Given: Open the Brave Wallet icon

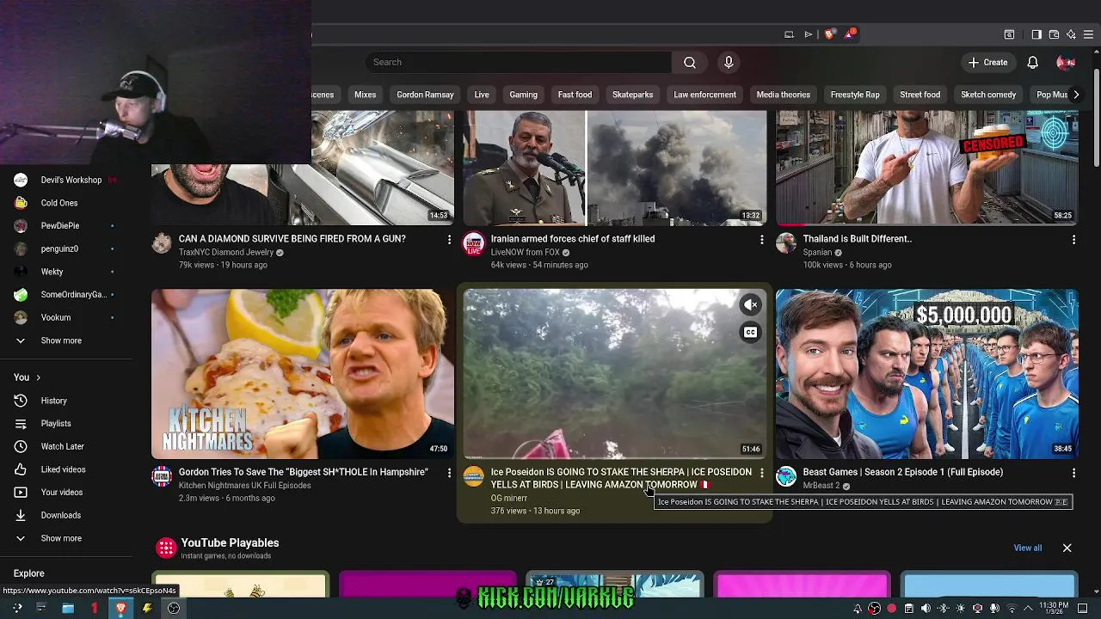Looking at the screenshot, I should (1054, 34).
